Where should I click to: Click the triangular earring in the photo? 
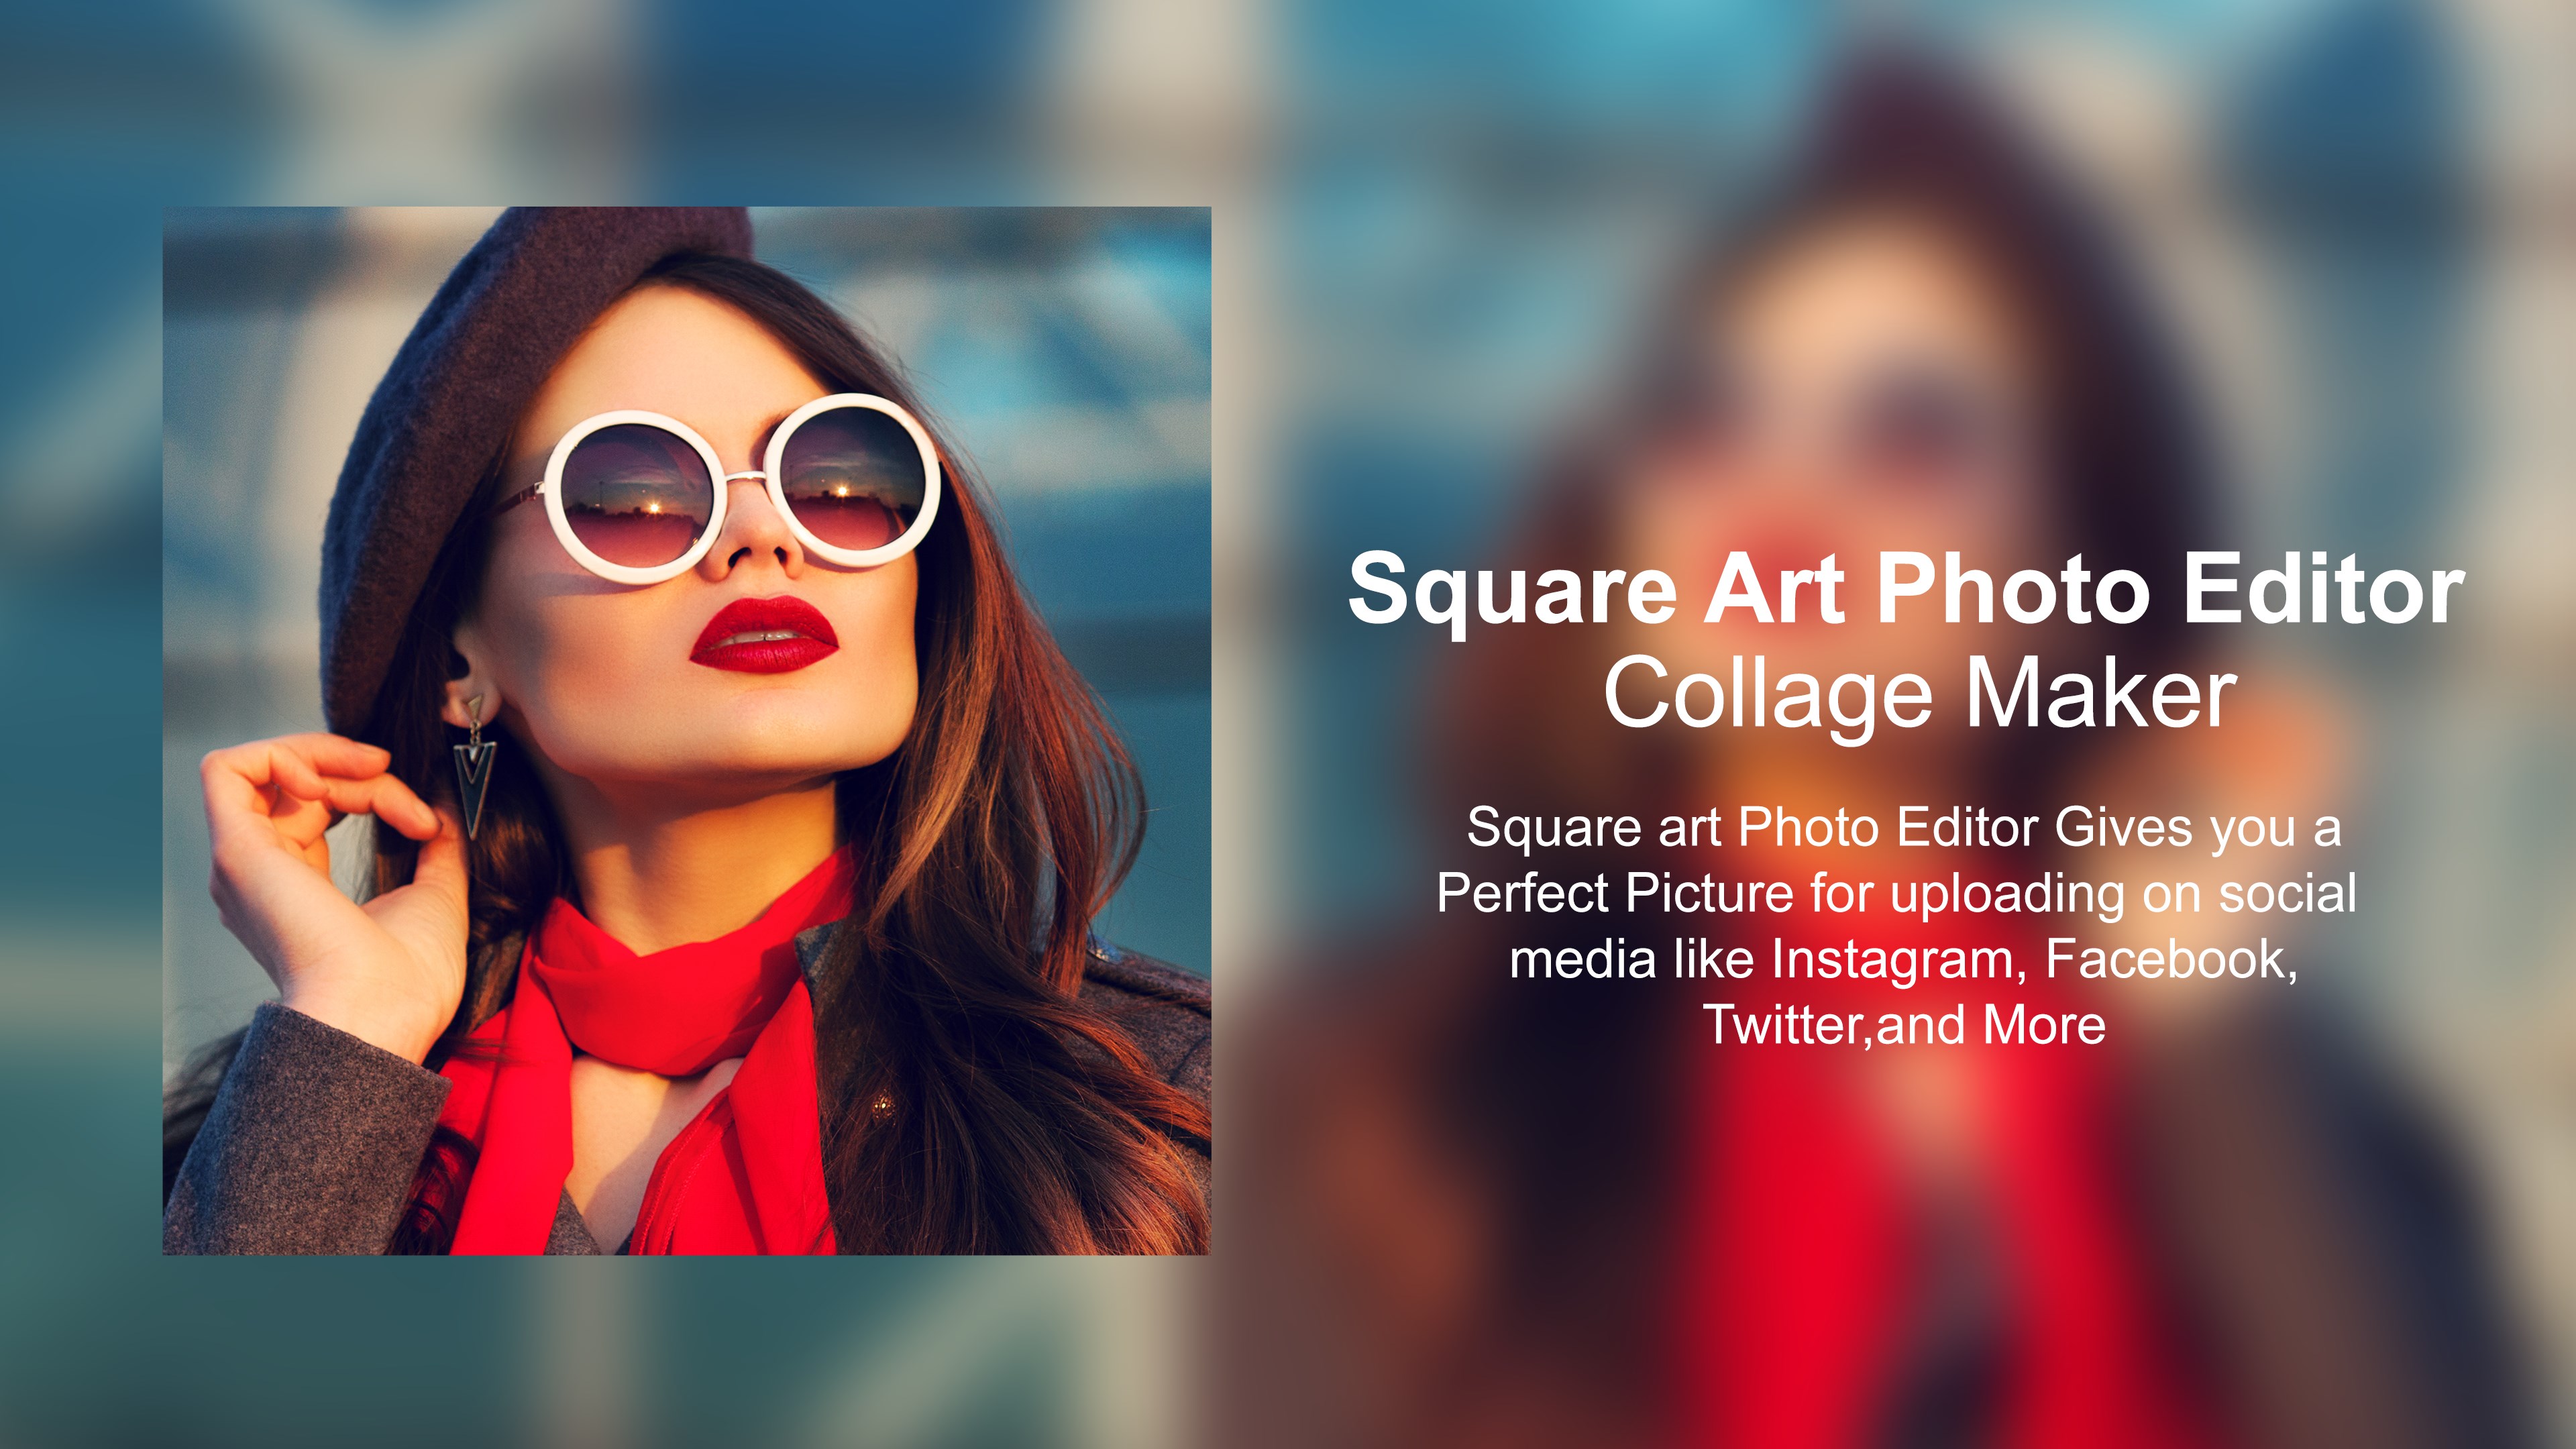(x=473, y=765)
